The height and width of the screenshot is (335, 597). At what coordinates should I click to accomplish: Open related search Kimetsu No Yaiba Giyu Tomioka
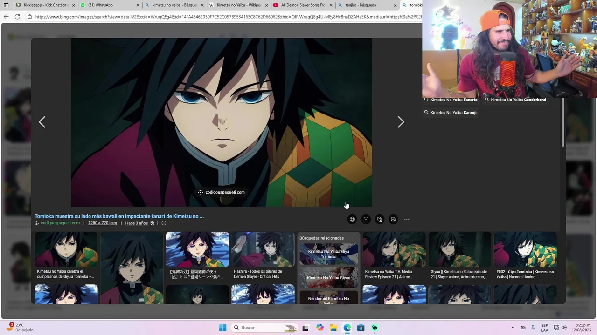(329, 254)
